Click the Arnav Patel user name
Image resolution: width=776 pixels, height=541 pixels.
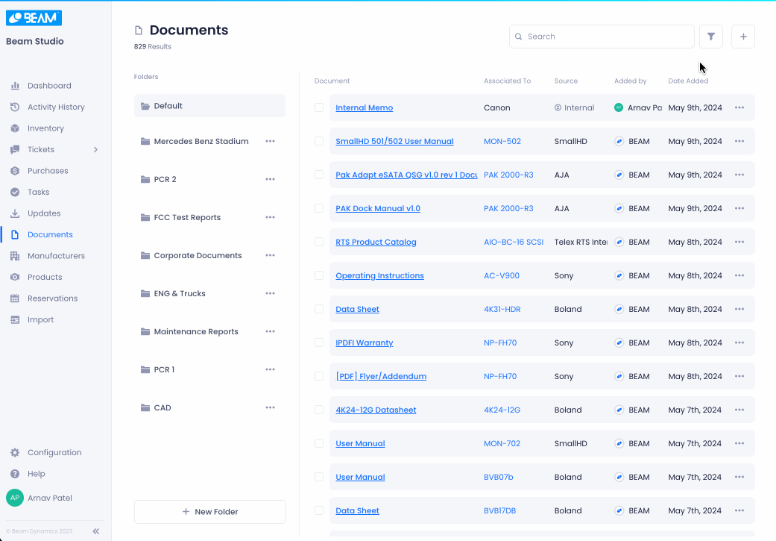point(49,498)
